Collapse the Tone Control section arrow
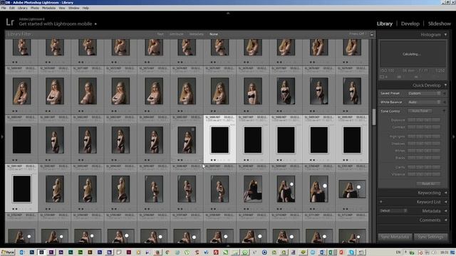 tap(444, 111)
